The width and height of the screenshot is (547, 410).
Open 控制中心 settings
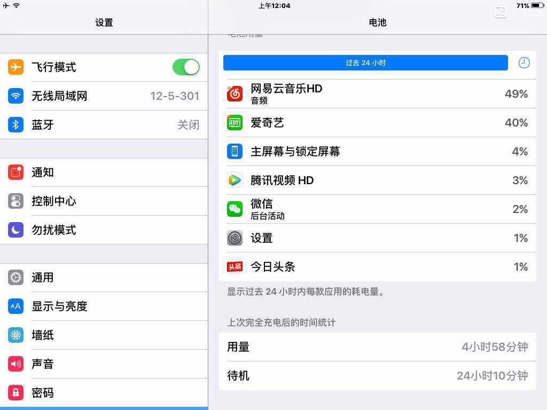tap(104, 201)
